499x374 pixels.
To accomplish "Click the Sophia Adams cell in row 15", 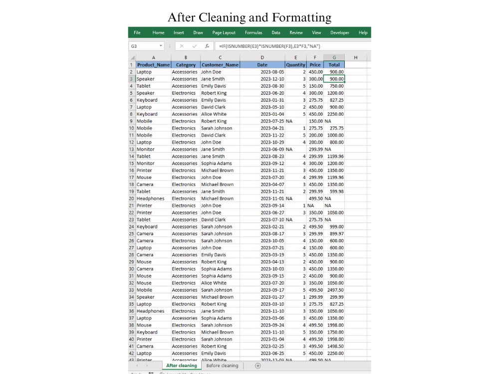I will (x=220, y=164).
